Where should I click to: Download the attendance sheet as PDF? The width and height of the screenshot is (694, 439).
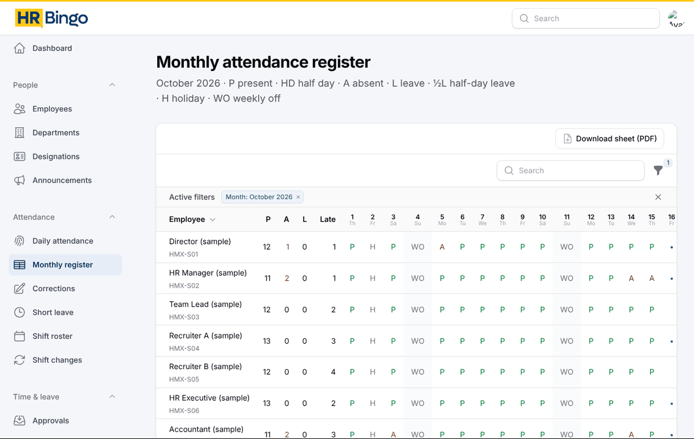point(610,139)
